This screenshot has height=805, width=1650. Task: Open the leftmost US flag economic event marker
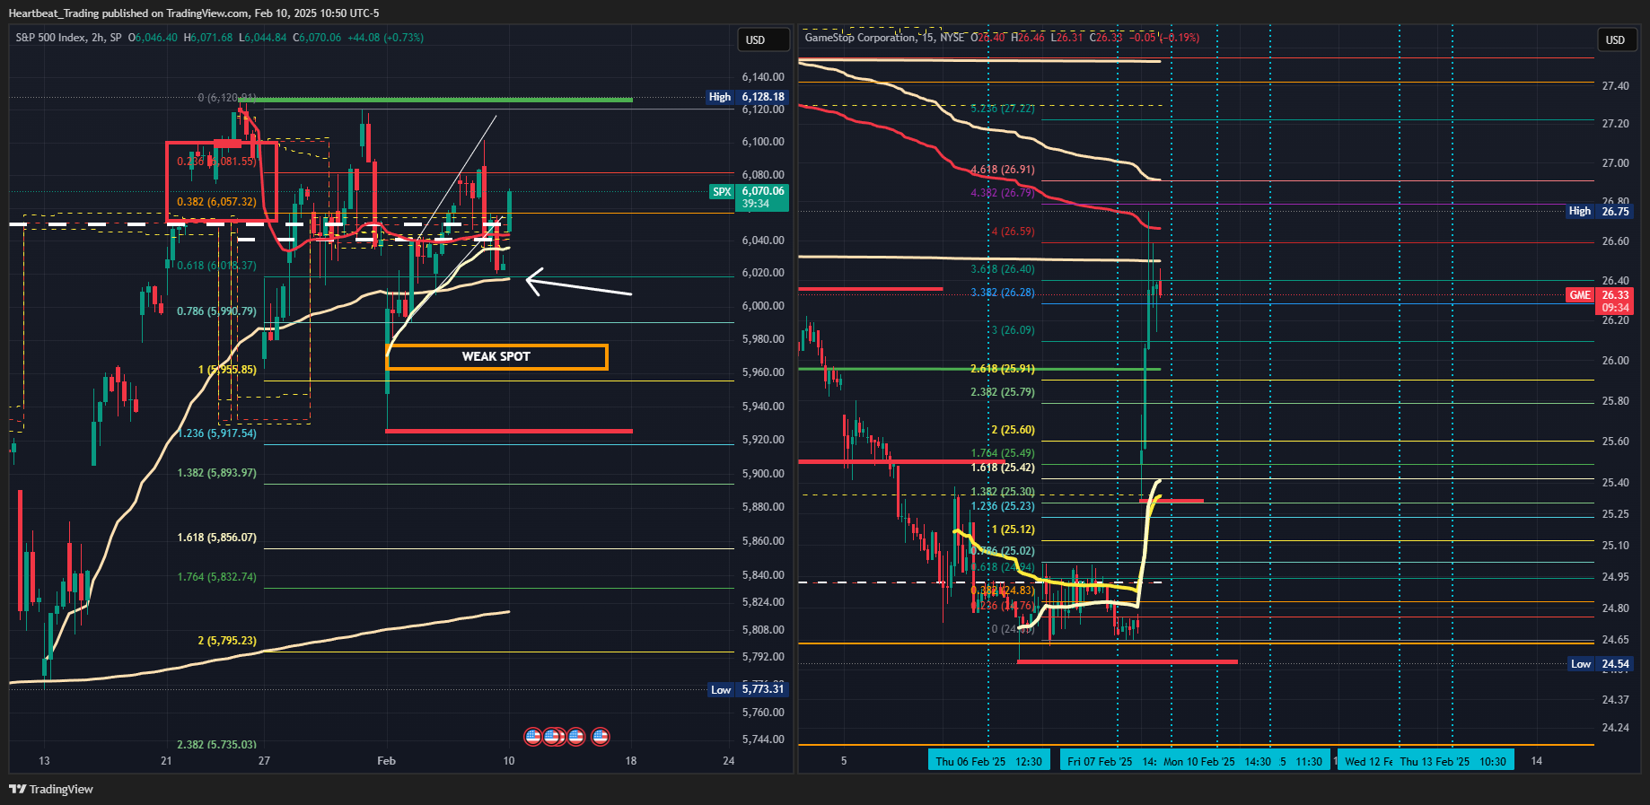pos(532,736)
